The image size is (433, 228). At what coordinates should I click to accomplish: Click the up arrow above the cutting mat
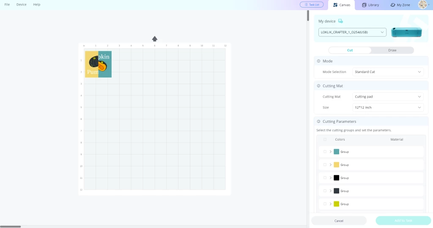[155, 38]
